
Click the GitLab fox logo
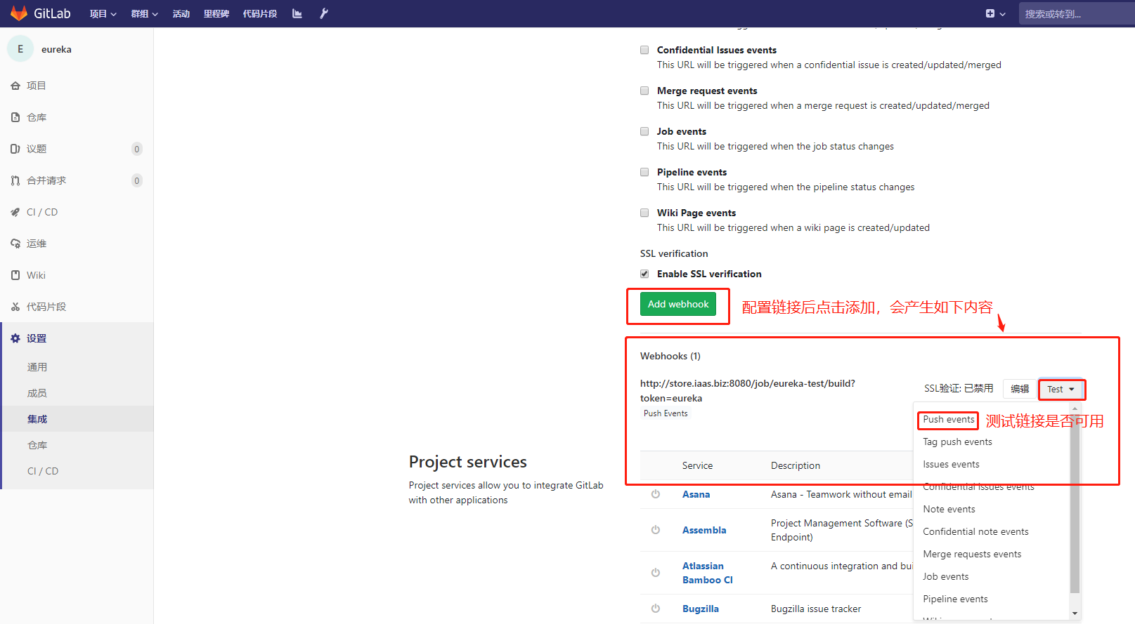(19, 13)
